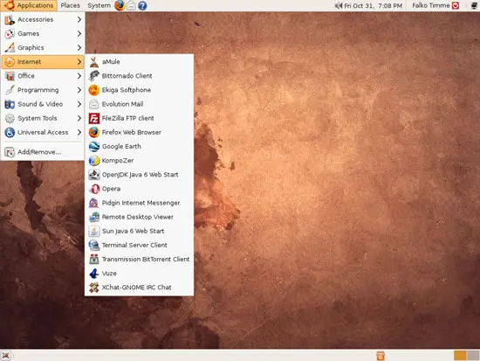Open the Evolution mail icon in top panel
Viewport: 480px width, 361px height.
[131, 5]
